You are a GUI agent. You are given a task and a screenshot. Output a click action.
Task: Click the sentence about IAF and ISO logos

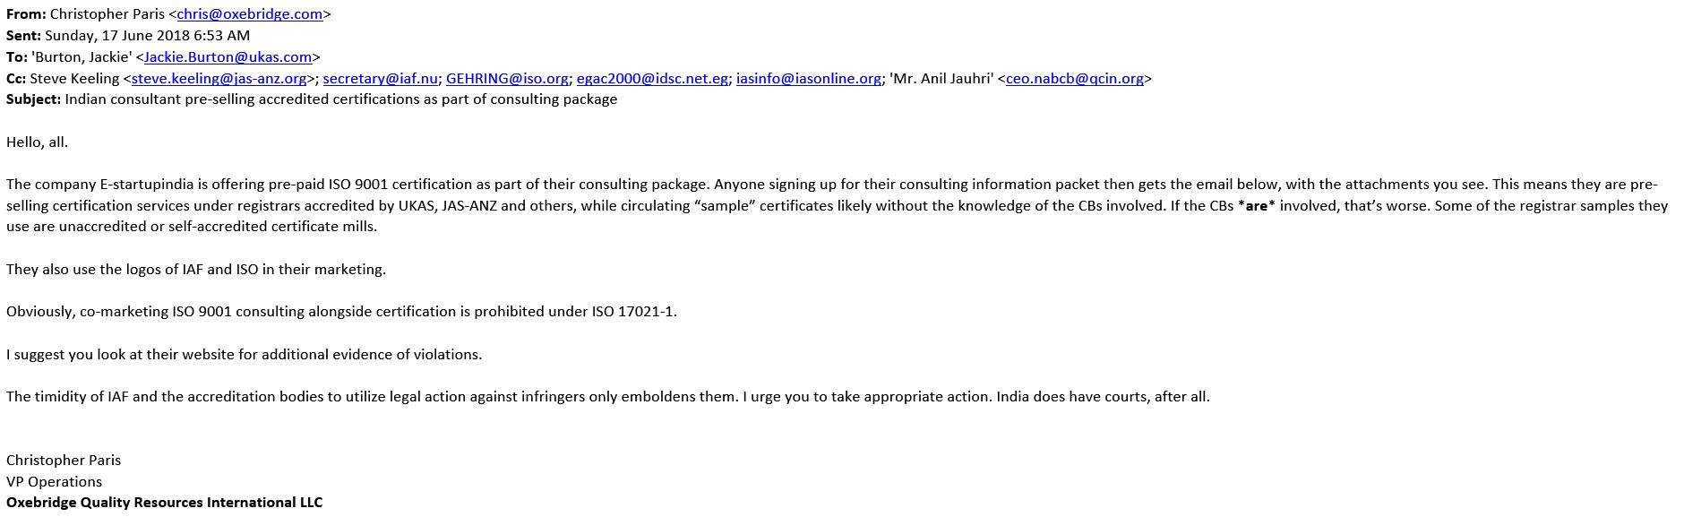click(x=196, y=270)
